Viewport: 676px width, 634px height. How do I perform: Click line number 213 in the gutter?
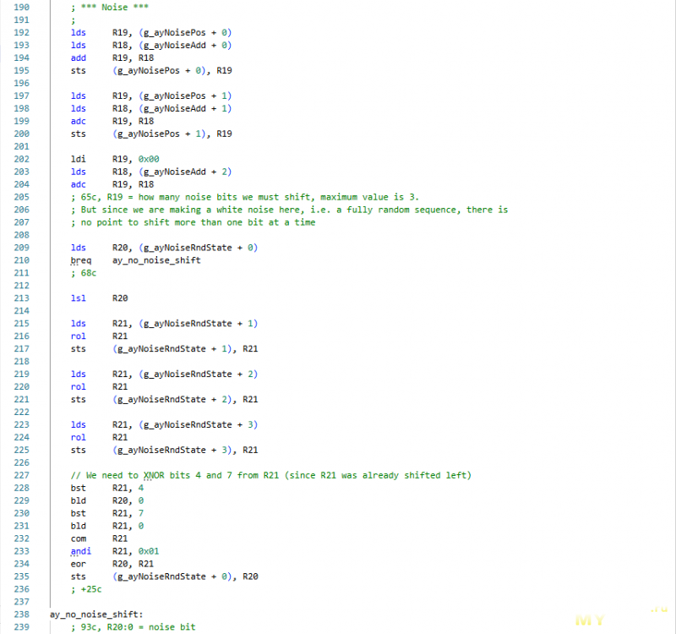tap(19, 298)
